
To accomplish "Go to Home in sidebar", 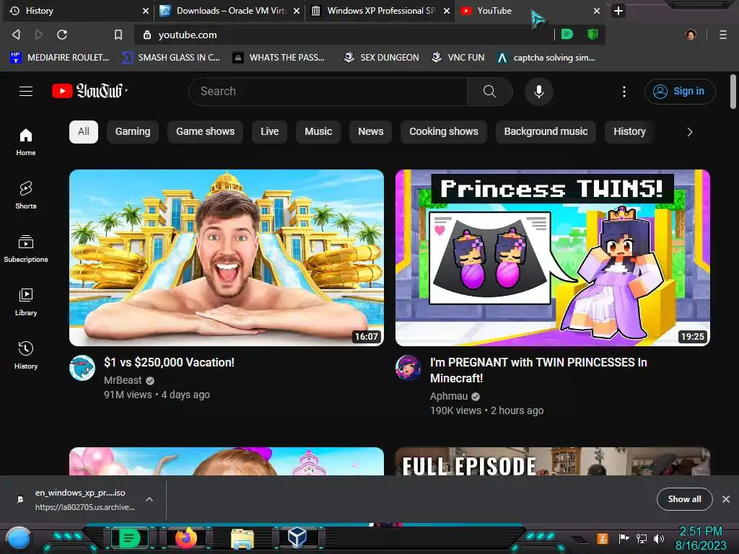I will (x=26, y=142).
